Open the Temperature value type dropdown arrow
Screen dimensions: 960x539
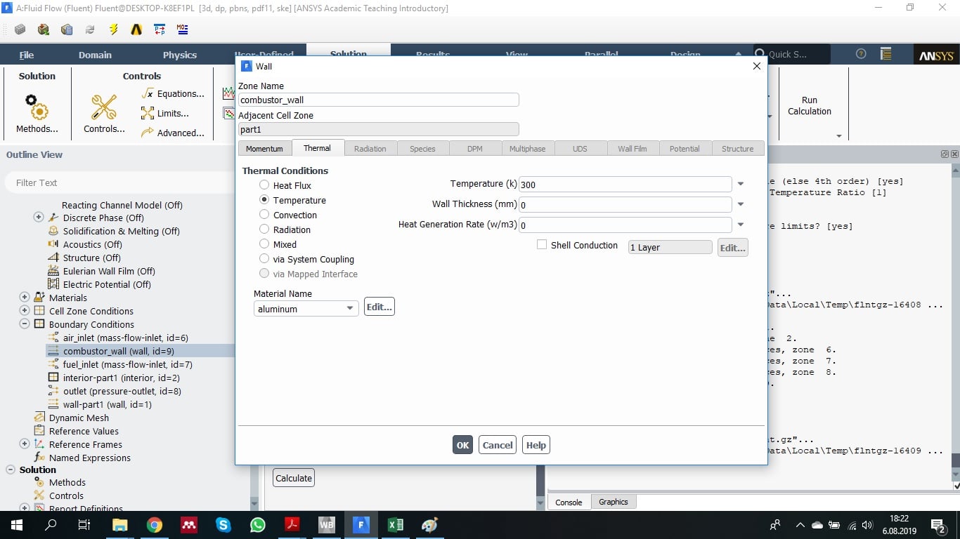[x=740, y=185]
